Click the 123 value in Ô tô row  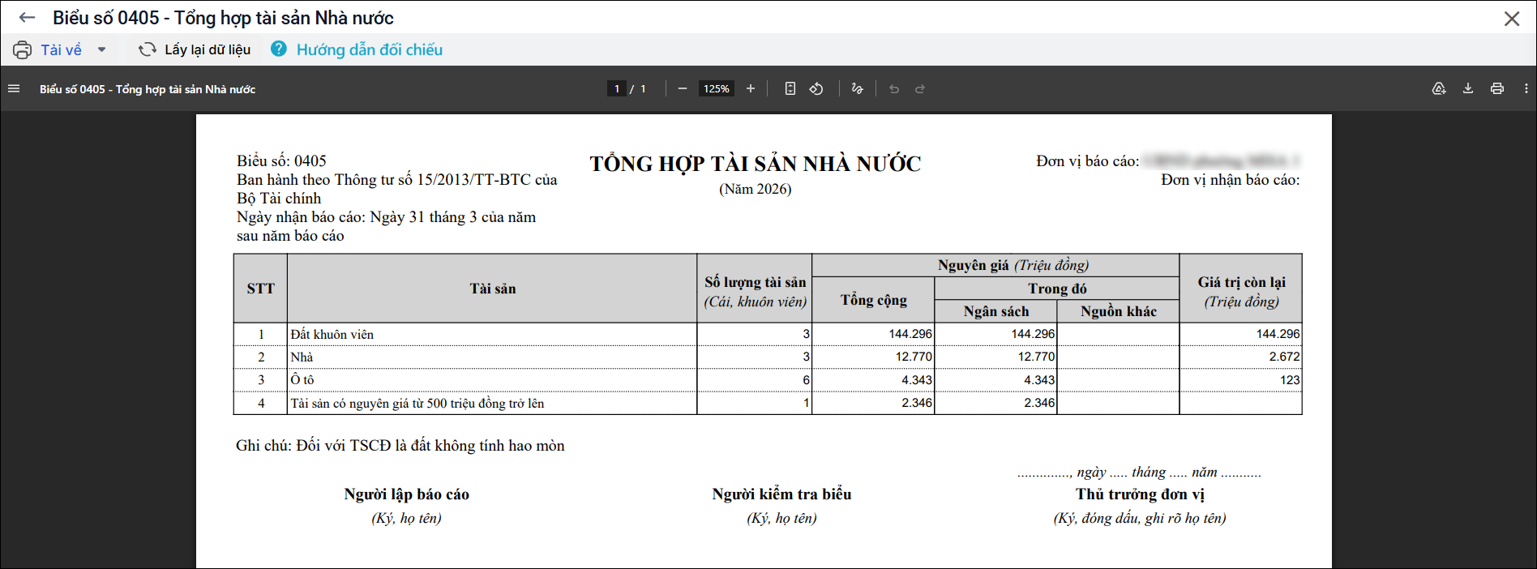[1290, 380]
